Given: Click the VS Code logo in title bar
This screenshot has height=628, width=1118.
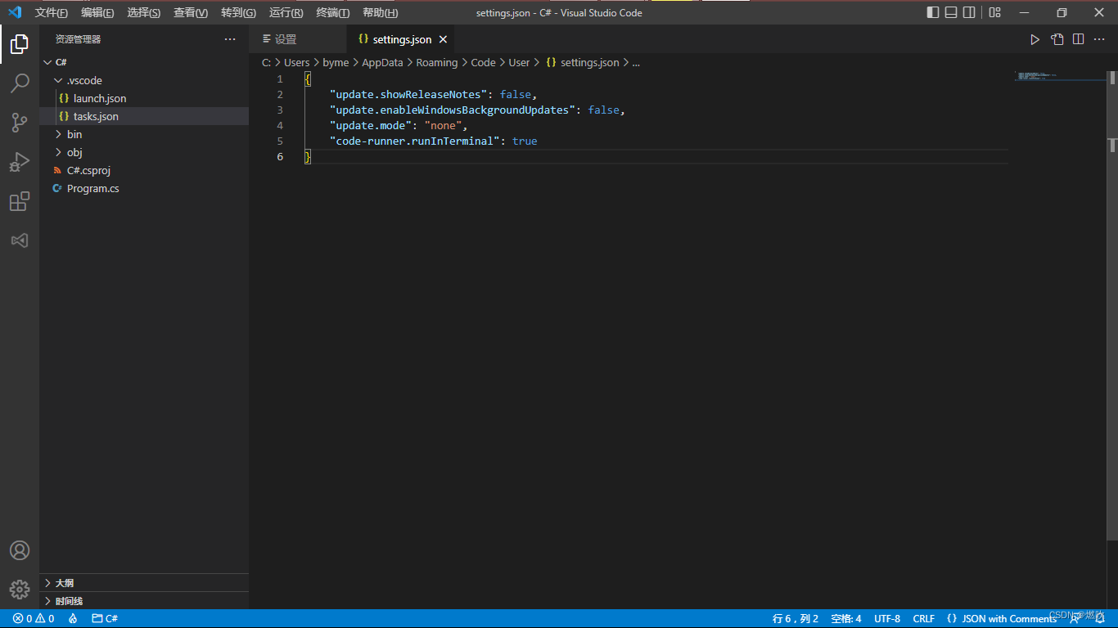Looking at the screenshot, I should coord(15,12).
